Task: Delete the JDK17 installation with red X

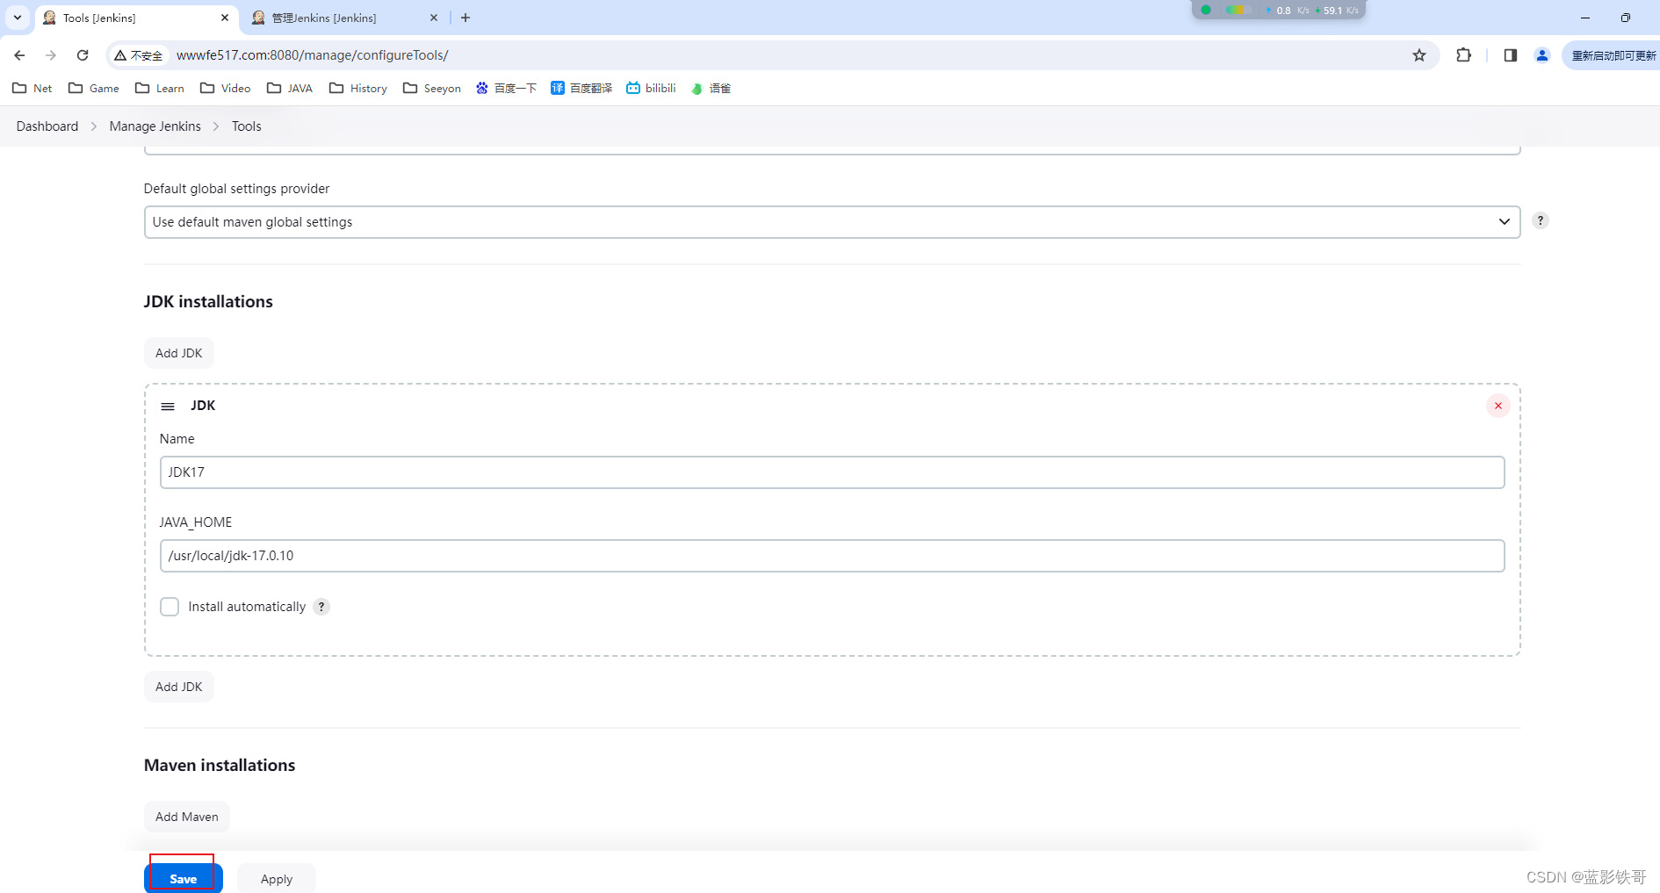Action: pos(1498,406)
